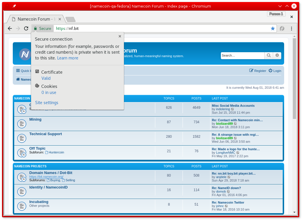Image resolution: width=303 pixels, height=221 pixels.
Task: Click inside the Search input field
Action: [x=243, y=55]
